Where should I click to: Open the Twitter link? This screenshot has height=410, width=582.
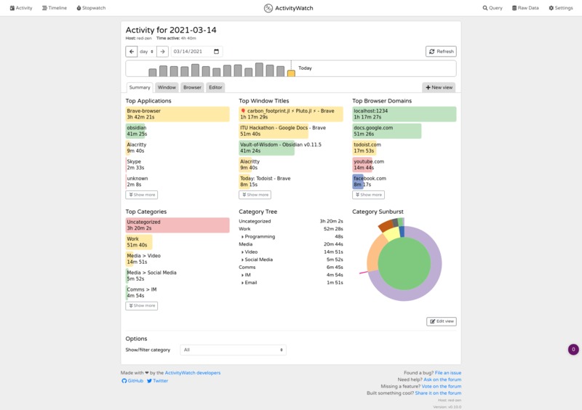point(157,381)
